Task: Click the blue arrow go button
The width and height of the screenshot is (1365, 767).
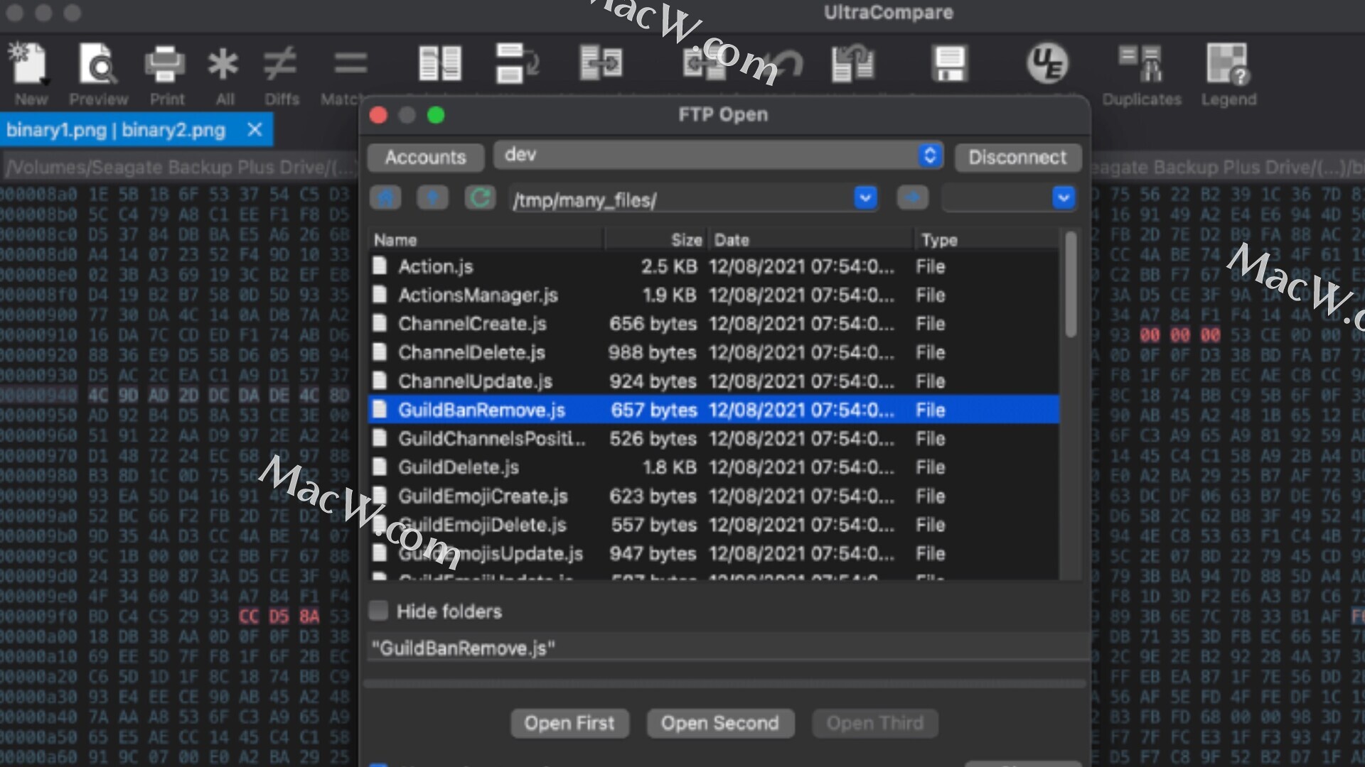Action: pyautogui.click(x=912, y=197)
